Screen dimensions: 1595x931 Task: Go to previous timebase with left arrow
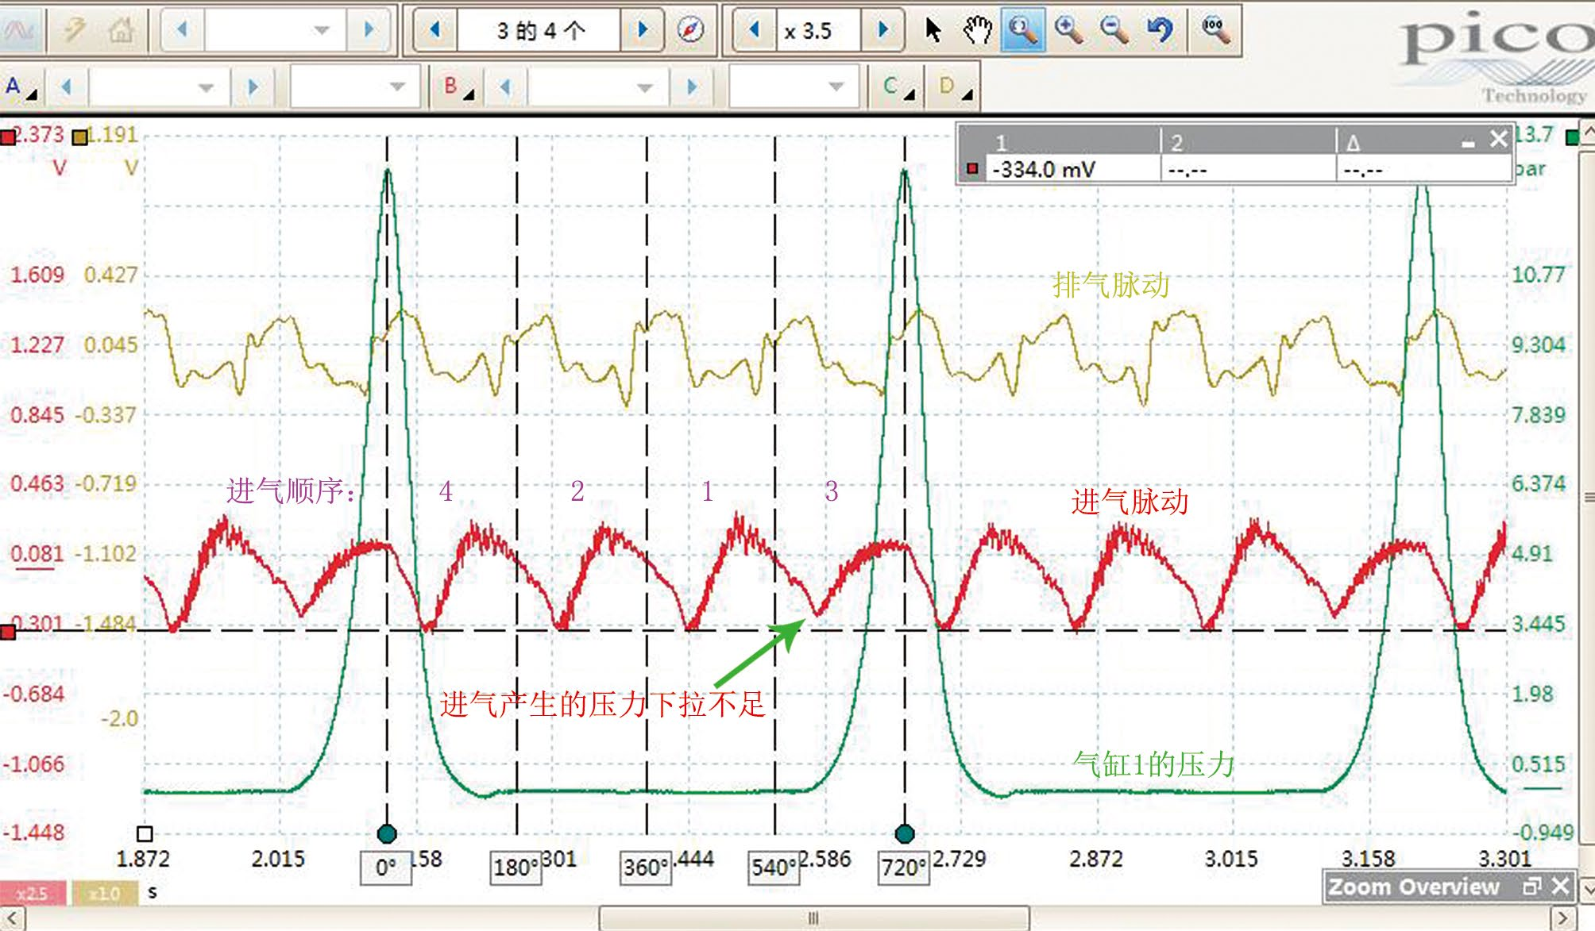(x=183, y=30)
